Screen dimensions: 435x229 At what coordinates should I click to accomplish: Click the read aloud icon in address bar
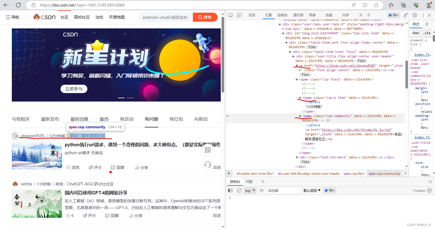[354, 5]
